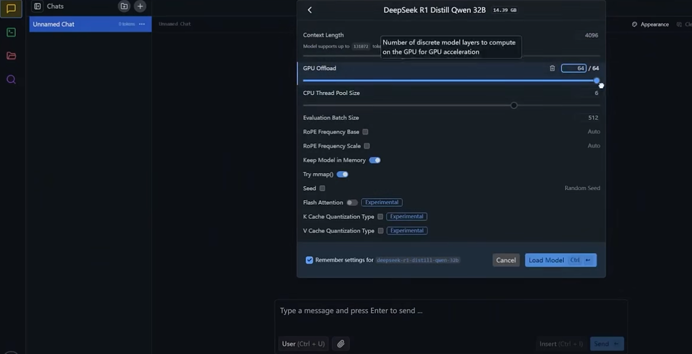This screenshot has width=692, height=354.
Task: Click the Load Model button
Action: point(560,260)
